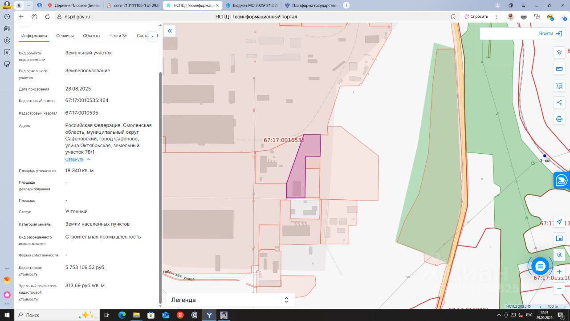Screen dimensions: 570x321
Task: Open the side notes panel icon
Action: (x=7, y=29)
